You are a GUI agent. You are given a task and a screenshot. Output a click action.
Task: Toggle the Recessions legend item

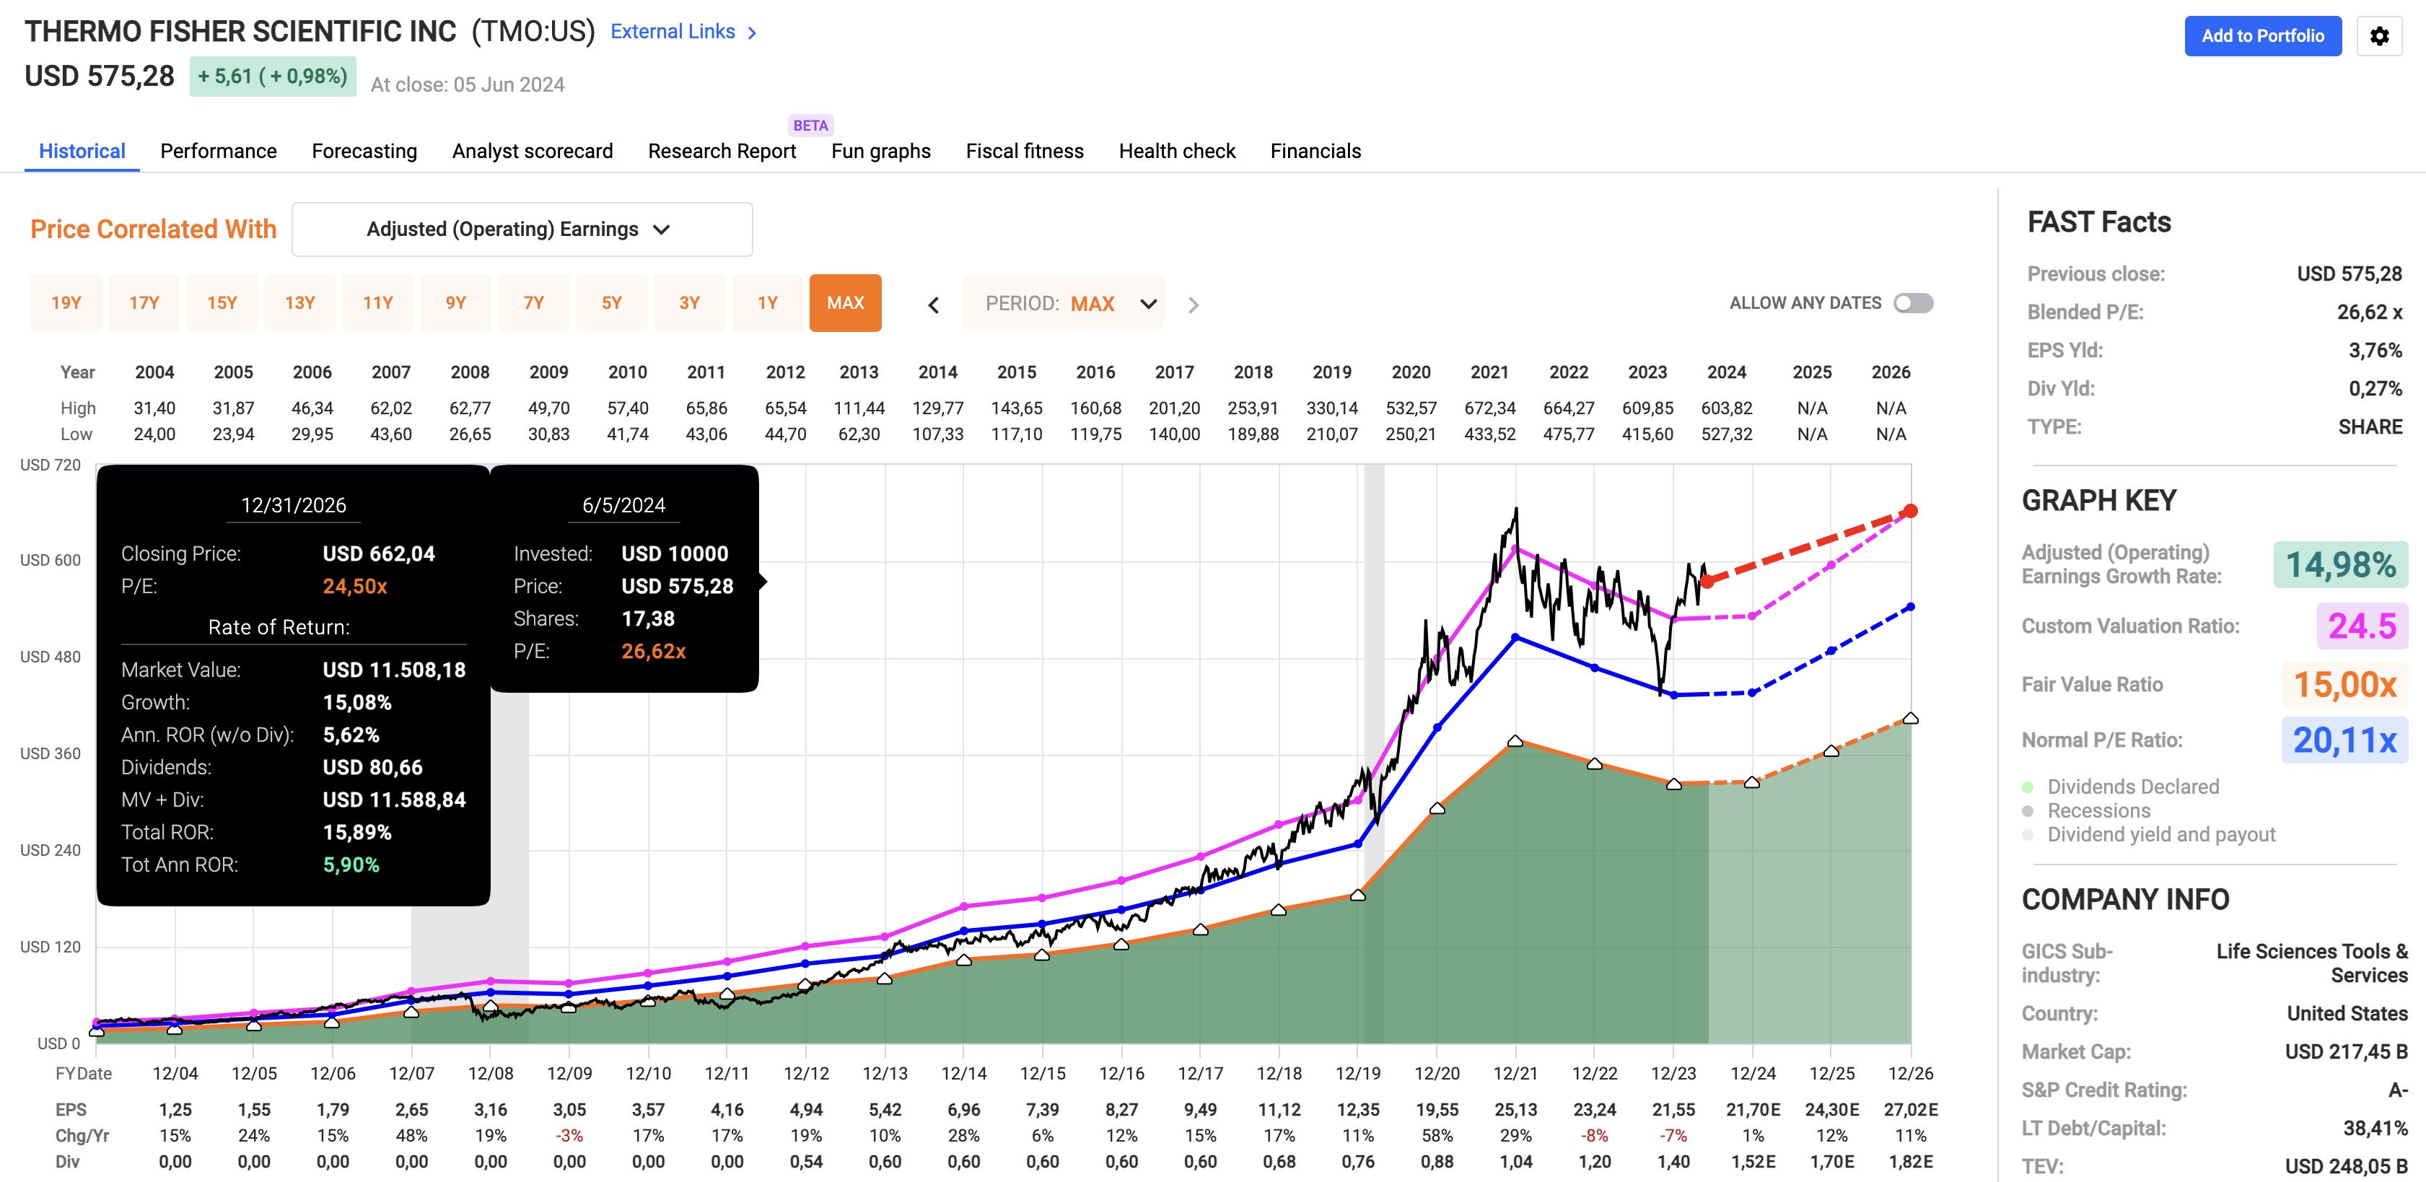(x=2098, y=811)
